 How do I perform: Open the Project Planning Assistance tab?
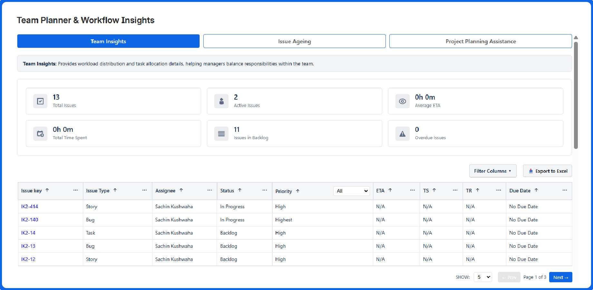pyautogui.click(x=480, y=41)
